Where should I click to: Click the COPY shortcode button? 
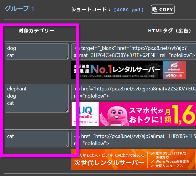pyautogui.click(x=163, y=9)
